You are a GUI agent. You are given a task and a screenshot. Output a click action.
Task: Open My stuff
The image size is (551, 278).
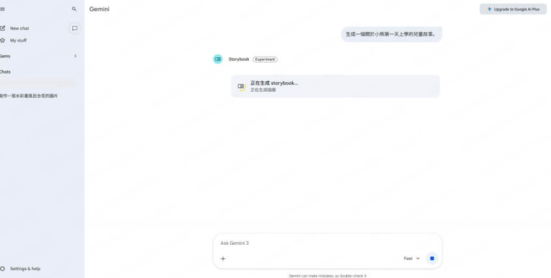pyautogui.click(x=18, y=40)
